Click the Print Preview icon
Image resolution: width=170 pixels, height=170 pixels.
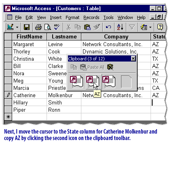point(48,27)
